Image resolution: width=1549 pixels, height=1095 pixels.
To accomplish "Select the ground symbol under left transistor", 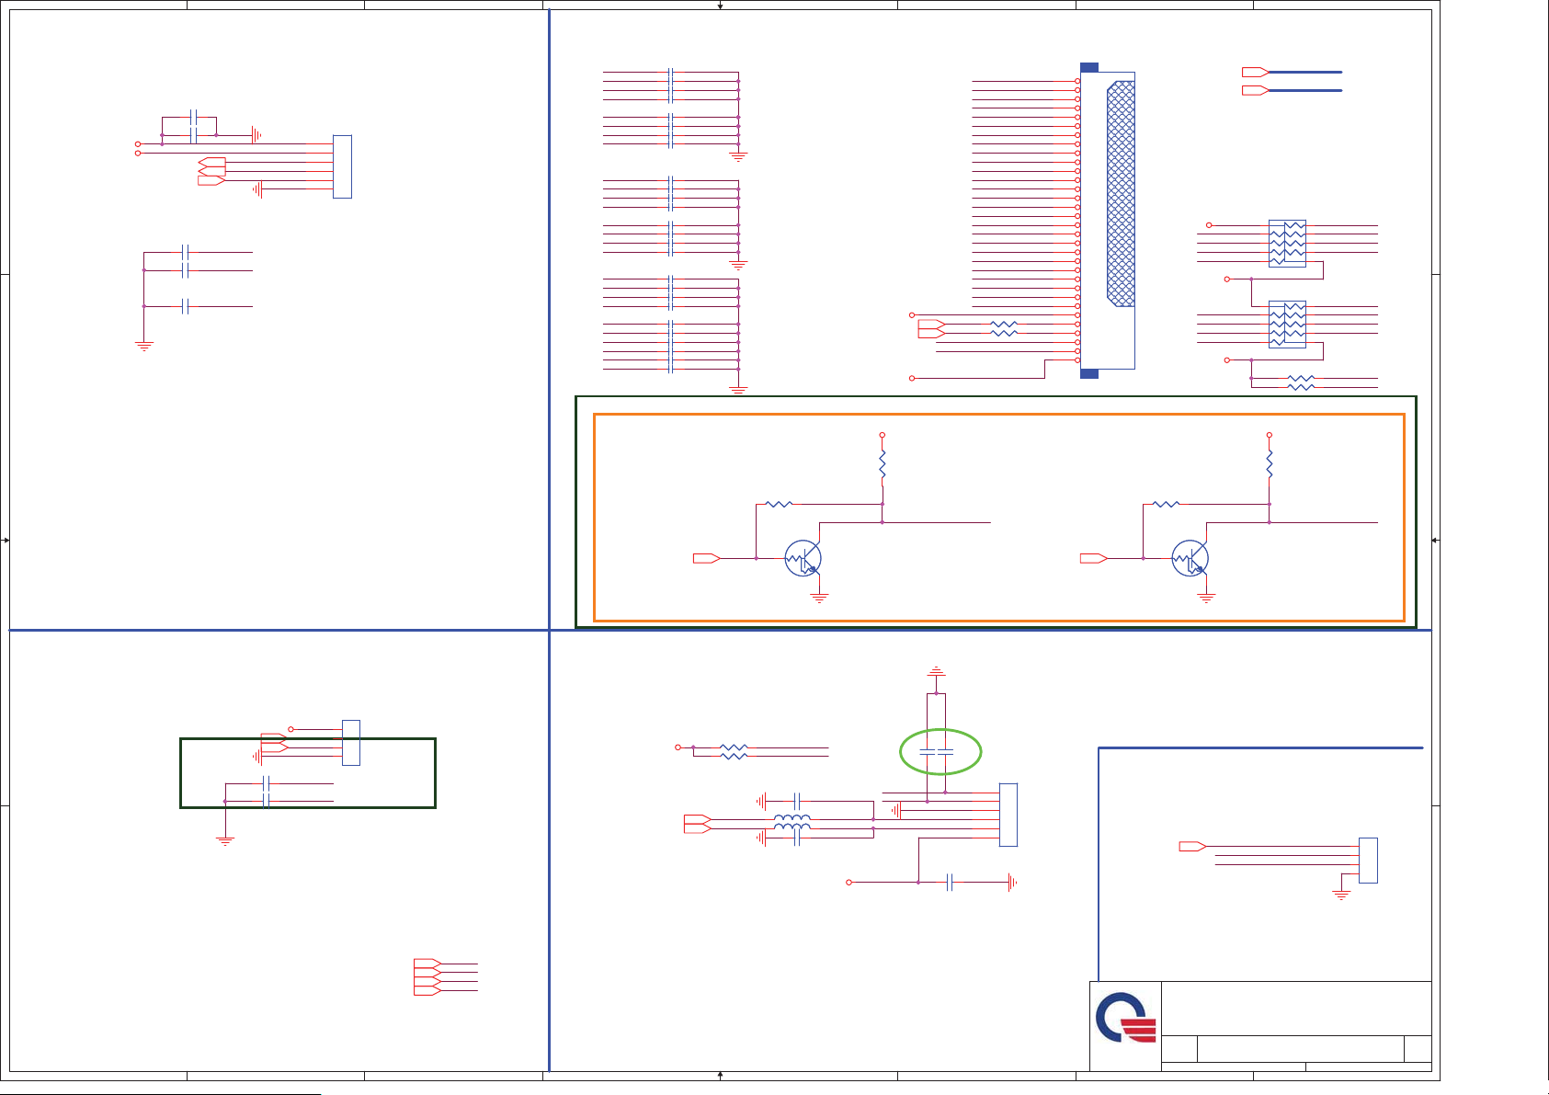I will pos(819,598).
